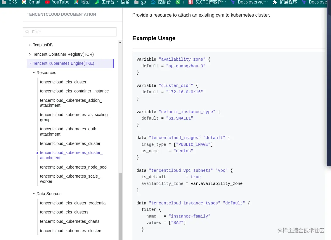
Task: Open tencentcloud_eks_clusters data source
Action: pos(64,212)
